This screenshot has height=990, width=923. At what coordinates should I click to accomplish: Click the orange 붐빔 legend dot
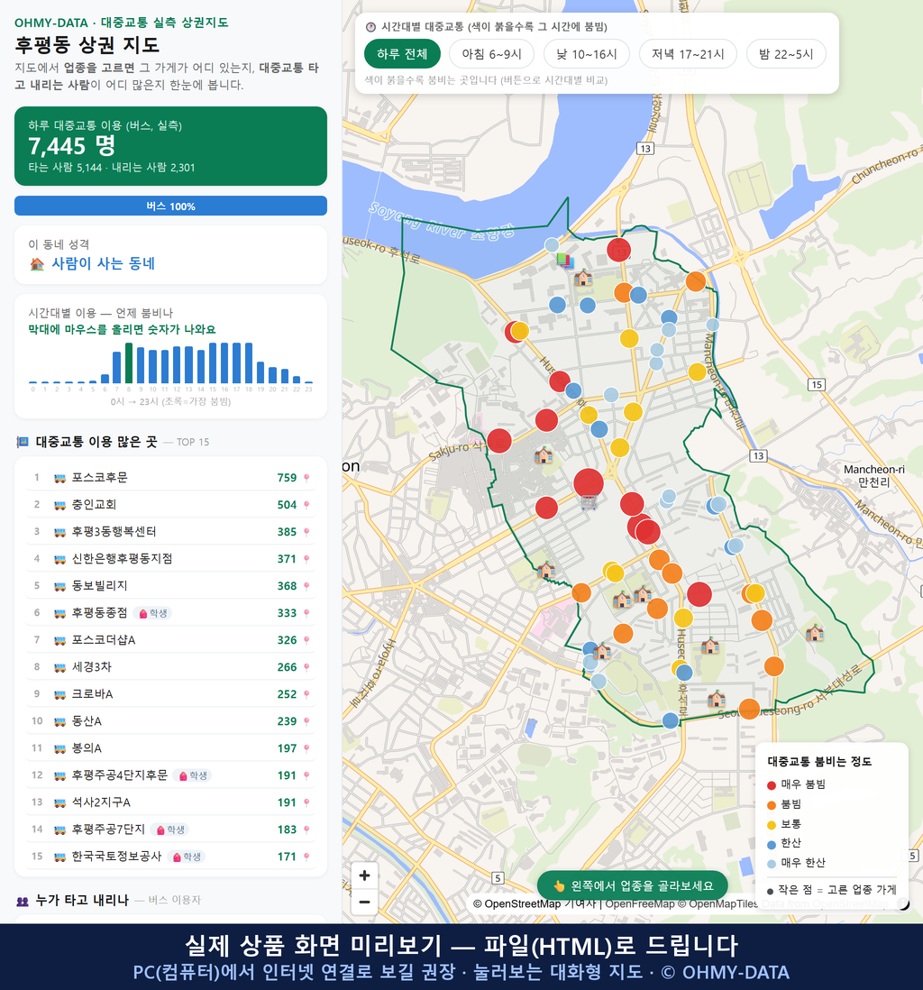(772, 805)
